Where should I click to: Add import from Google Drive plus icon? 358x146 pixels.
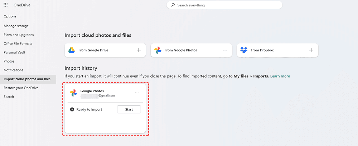139,50
